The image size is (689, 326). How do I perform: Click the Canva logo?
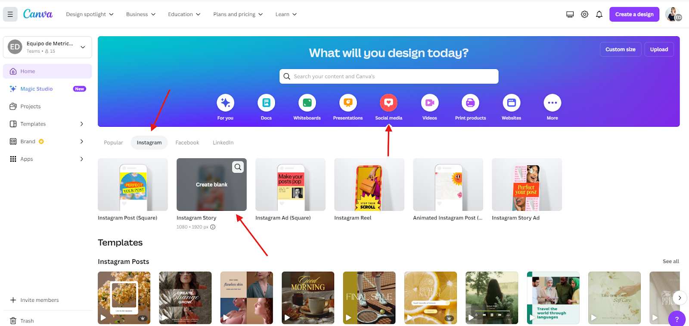[x=38, y=14]
